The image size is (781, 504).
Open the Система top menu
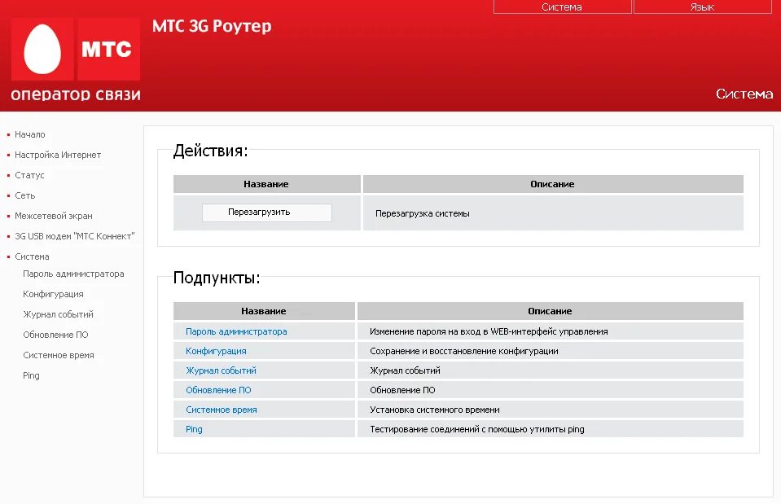pos(562,7)
